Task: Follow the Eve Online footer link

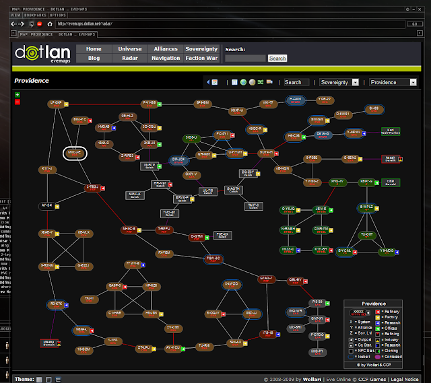Action: [338, 380]
